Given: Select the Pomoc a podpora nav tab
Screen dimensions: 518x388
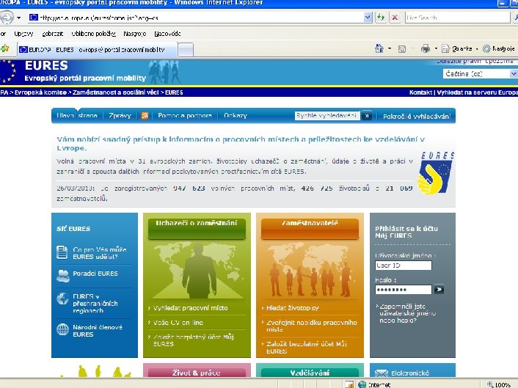Looking at the screenshot, I should tap(185, 116).
